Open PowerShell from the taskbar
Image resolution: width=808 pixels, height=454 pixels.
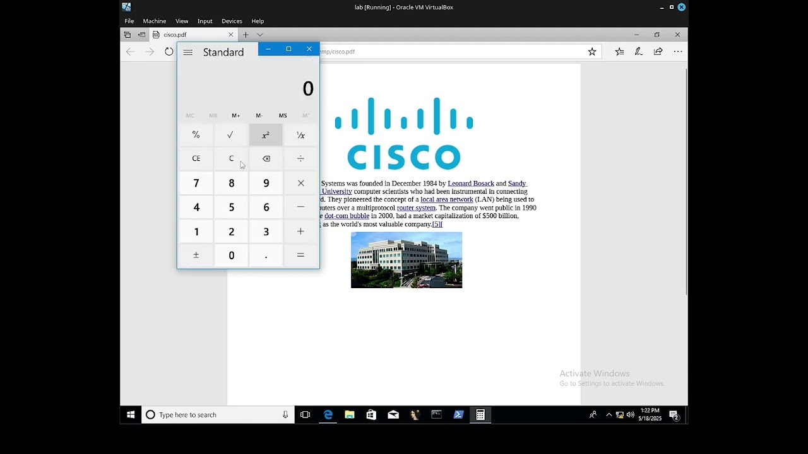point(458,415)
